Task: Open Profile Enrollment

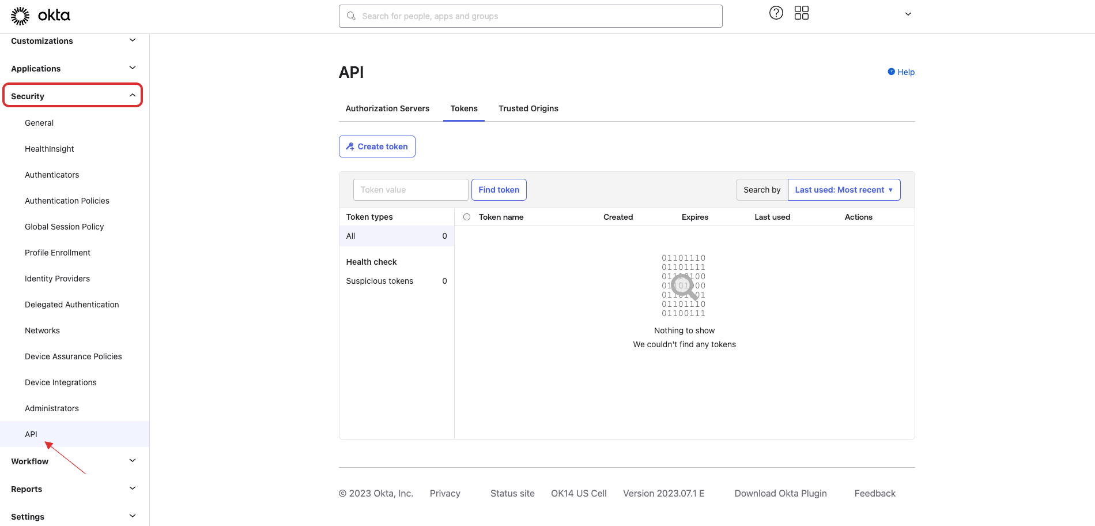Action: [58, 253]
